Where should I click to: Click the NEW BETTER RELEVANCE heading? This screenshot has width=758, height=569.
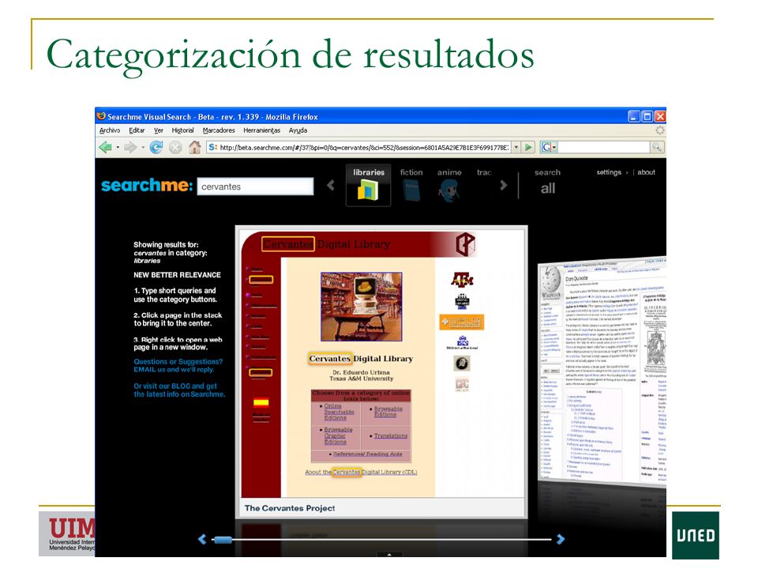[177, 275]
